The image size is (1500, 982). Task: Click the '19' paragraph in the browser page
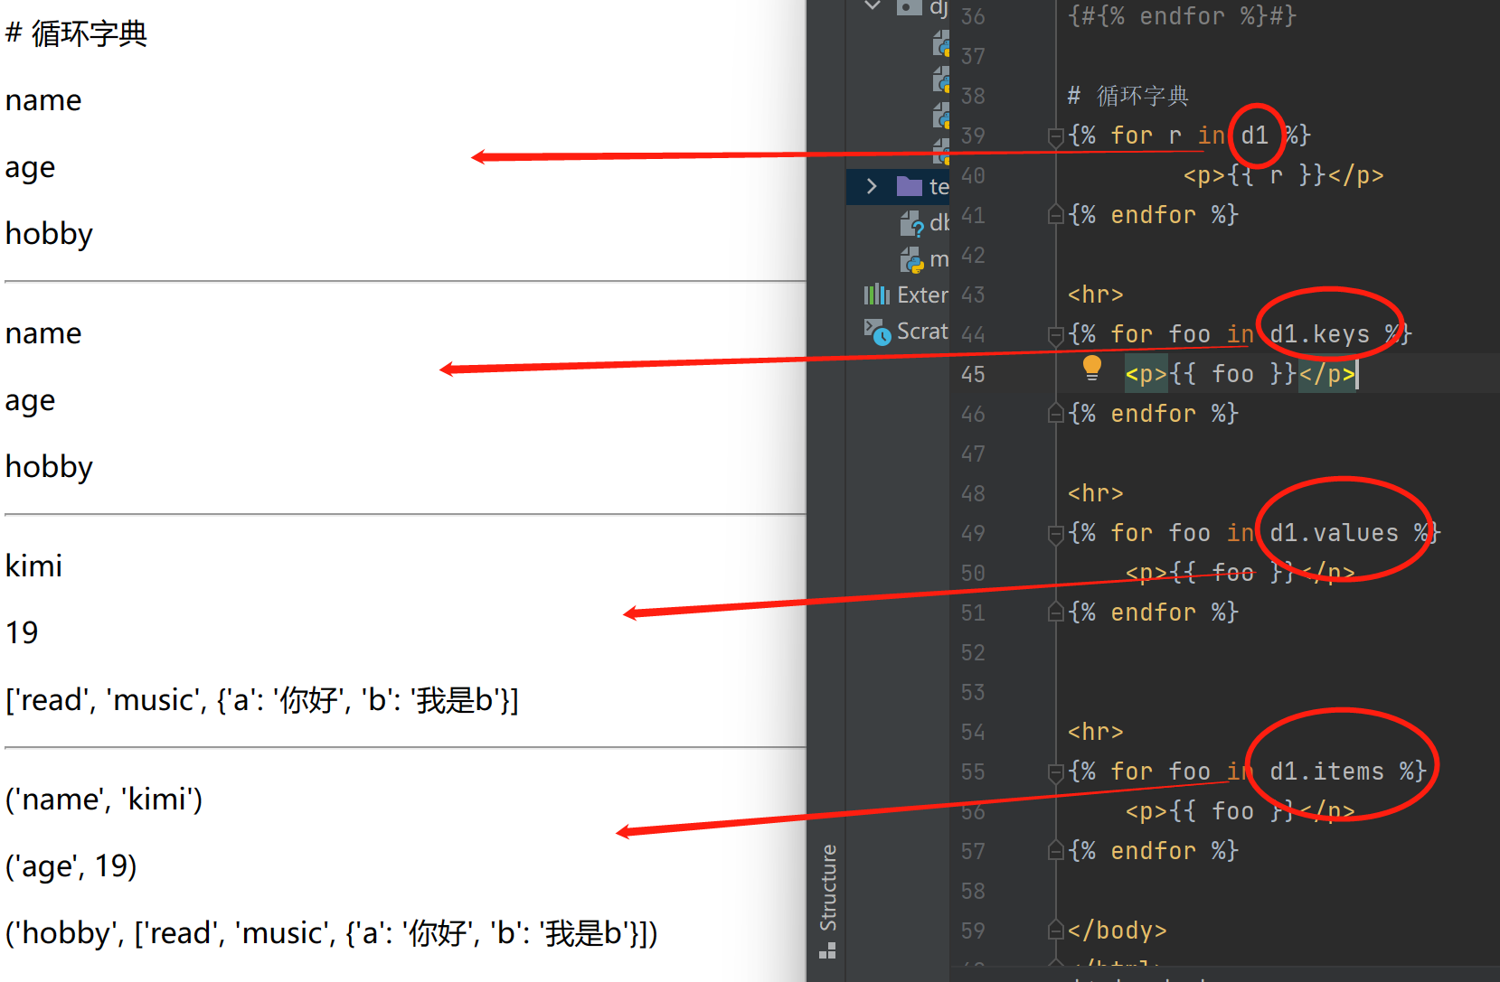tap(22, 632)
